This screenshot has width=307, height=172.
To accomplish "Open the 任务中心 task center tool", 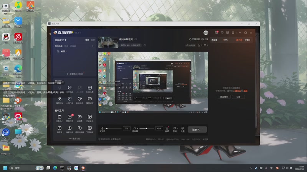I will (x=59, y=118).
